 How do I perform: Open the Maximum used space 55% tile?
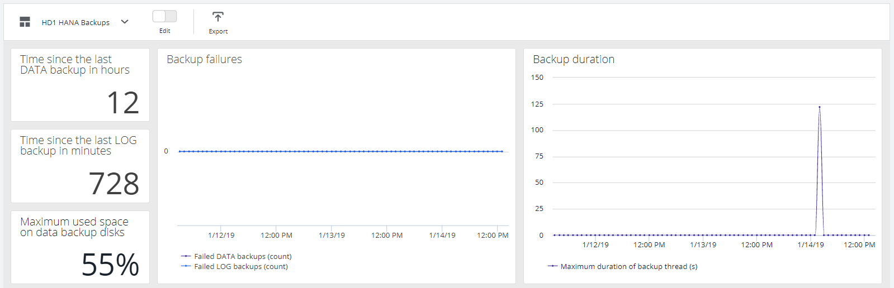(x=80, y=247)
